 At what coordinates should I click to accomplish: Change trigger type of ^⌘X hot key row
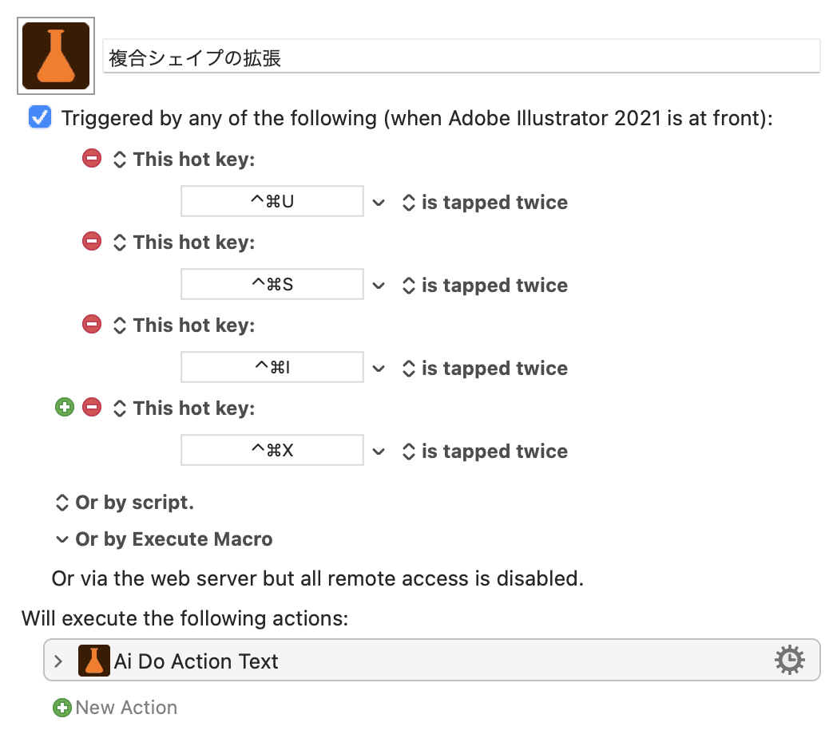pos(120,408)
